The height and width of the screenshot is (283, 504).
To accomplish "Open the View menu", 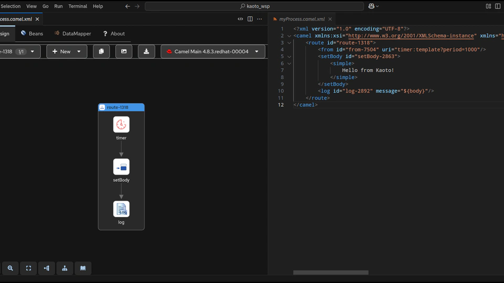I will click(x=31, y=6).
